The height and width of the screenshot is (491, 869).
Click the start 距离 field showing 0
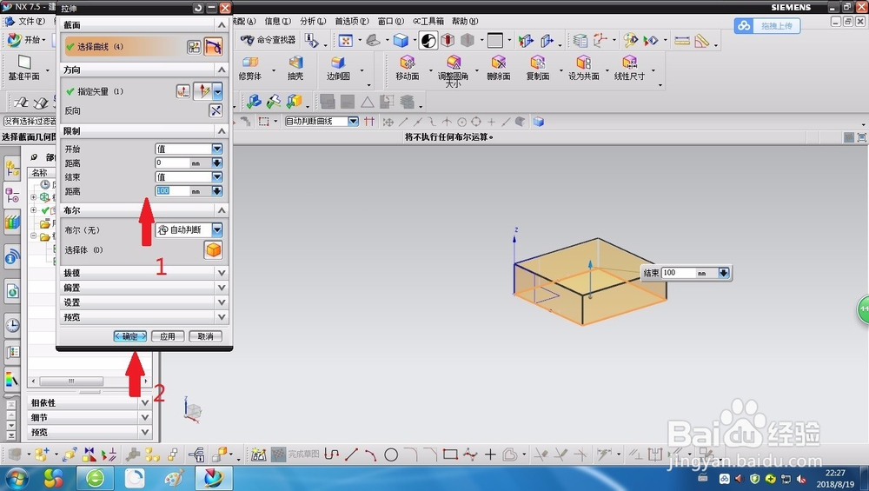tap(172, 163)
